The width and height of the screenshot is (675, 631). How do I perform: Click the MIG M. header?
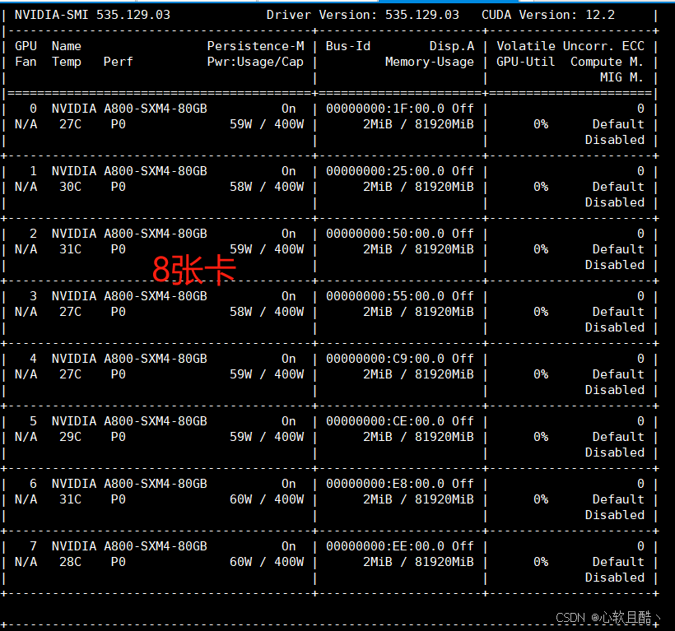coord(622,77)
